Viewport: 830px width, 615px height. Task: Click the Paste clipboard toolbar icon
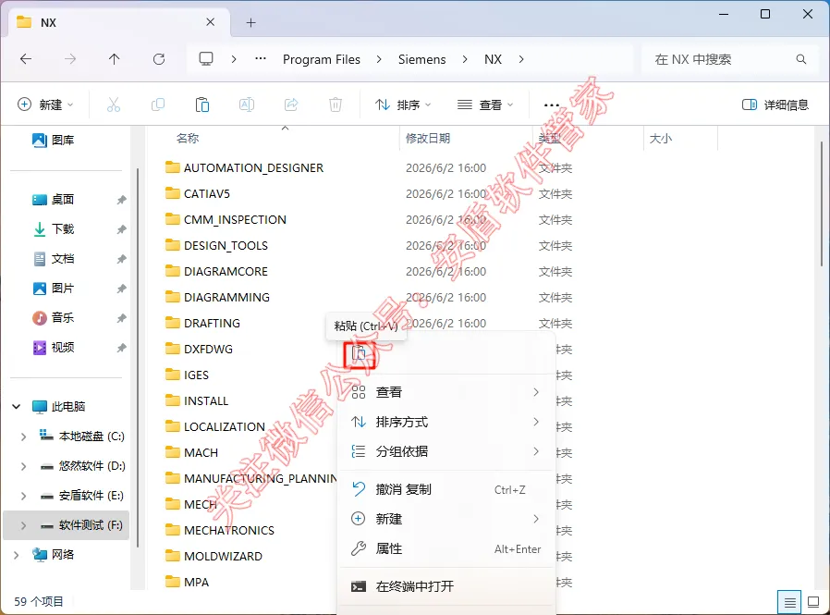click(202, 105)
